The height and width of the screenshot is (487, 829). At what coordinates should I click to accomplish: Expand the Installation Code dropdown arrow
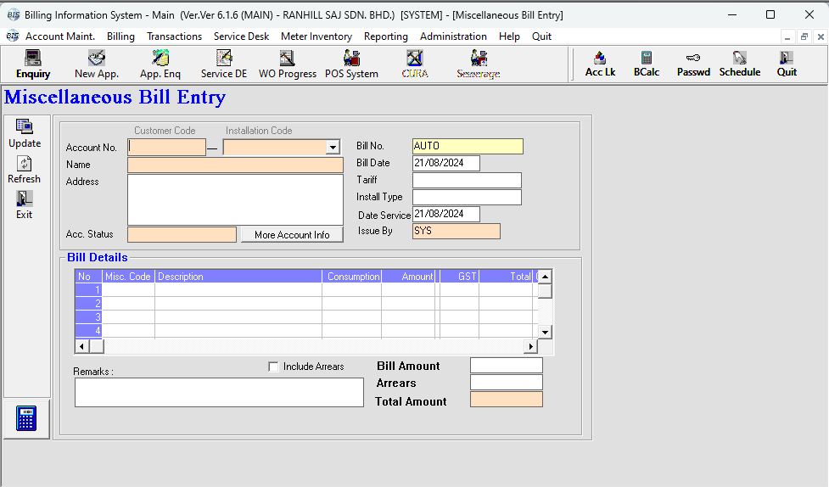(333, 147)
